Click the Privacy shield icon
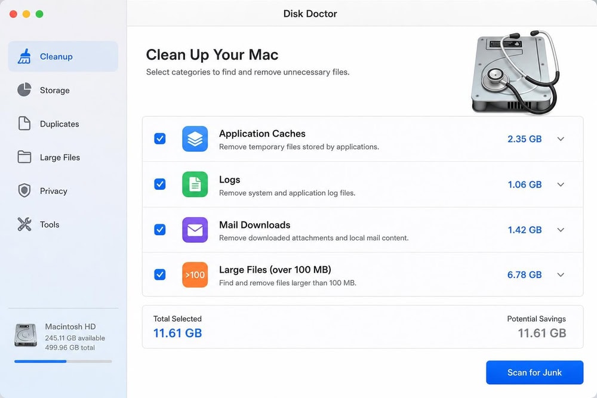 (24, 190)
